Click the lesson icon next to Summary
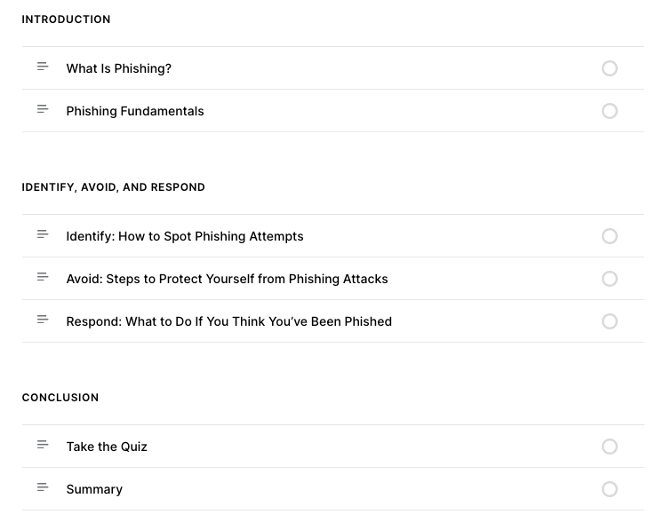Screen dimensions: 656x522 43,488
